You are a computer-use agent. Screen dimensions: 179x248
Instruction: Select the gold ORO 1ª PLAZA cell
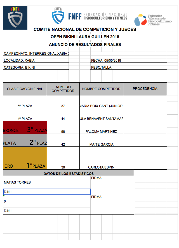click(x=25, y=158)
